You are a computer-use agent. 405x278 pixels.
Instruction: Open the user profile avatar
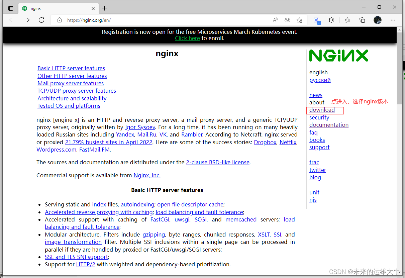(378, 20)
